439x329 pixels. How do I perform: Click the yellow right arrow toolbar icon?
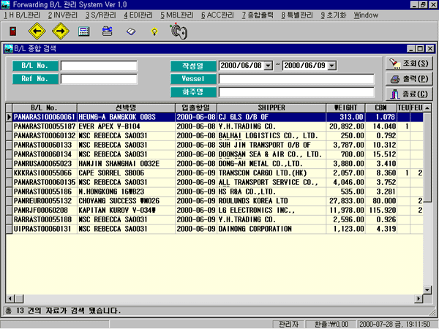click(61, 31)
